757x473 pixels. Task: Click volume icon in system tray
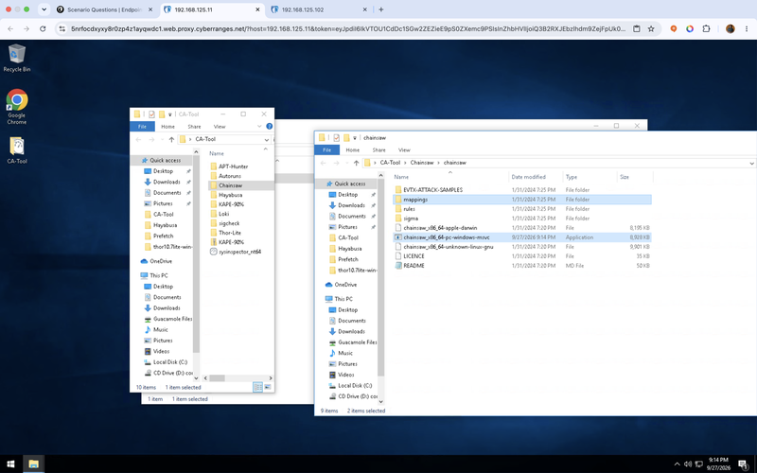click(688, 464)
